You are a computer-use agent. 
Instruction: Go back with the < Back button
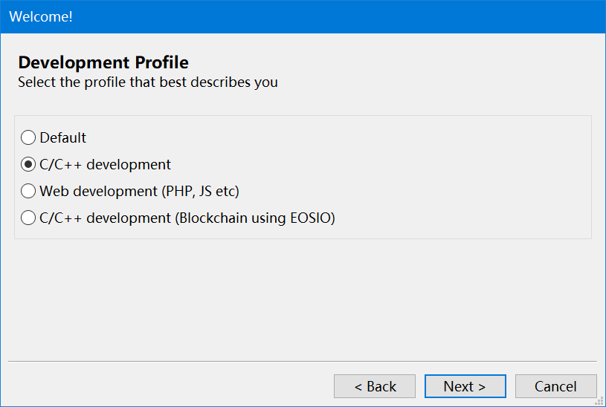[374, 386]
